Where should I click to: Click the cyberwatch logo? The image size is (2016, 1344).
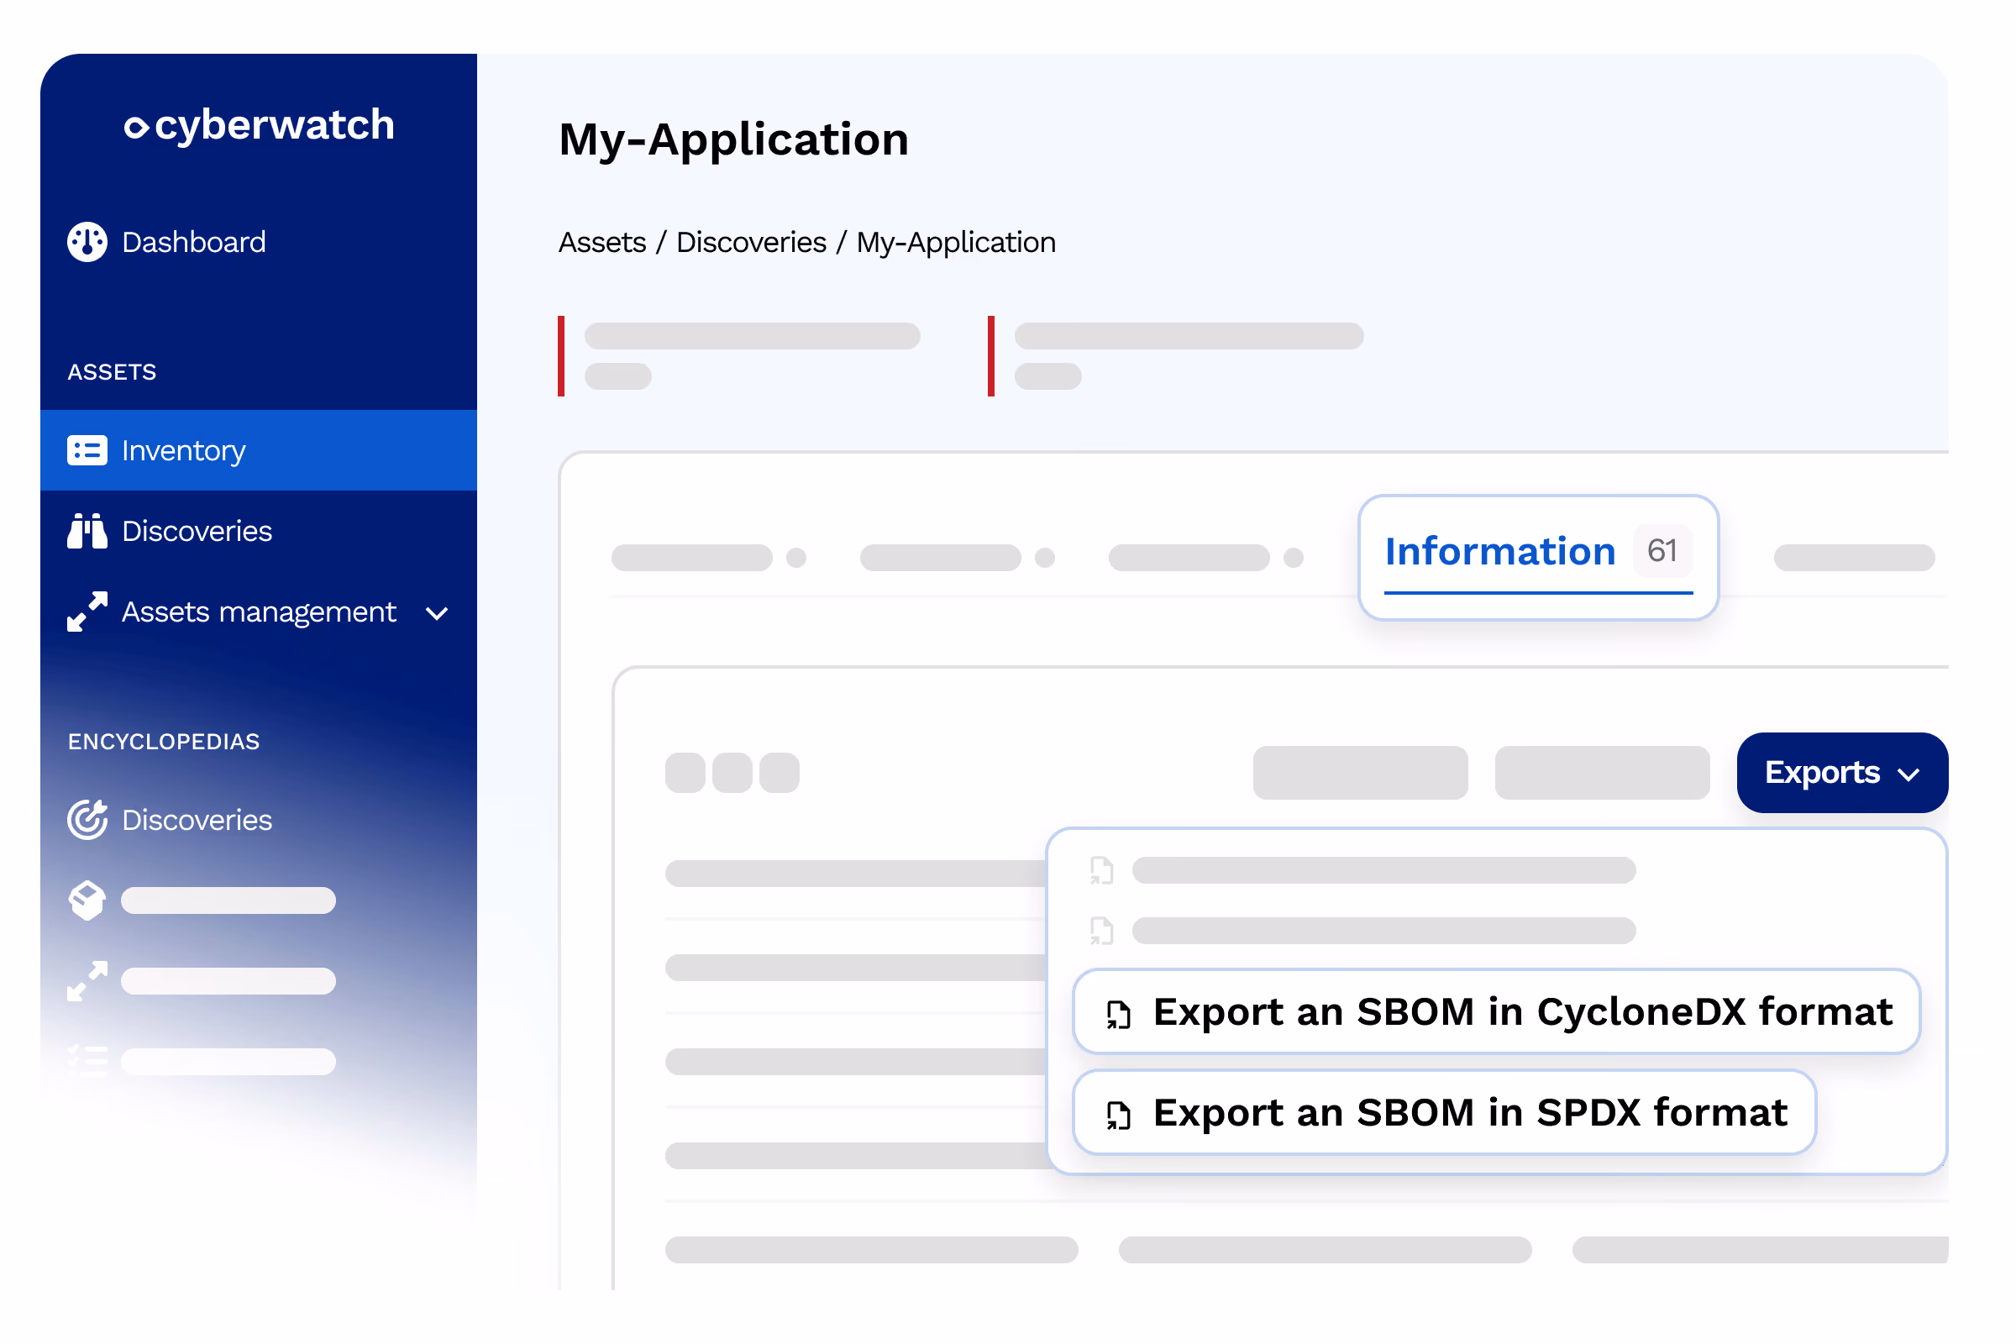pyautogui.click(x=260, y=125)
